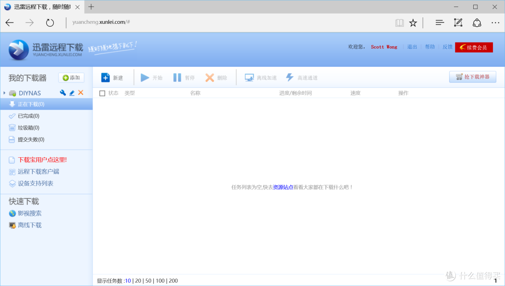This screenshot has width=505, height=286.
Task: Click the 抢下载神器 button
Action: click(x=472, y=77)
